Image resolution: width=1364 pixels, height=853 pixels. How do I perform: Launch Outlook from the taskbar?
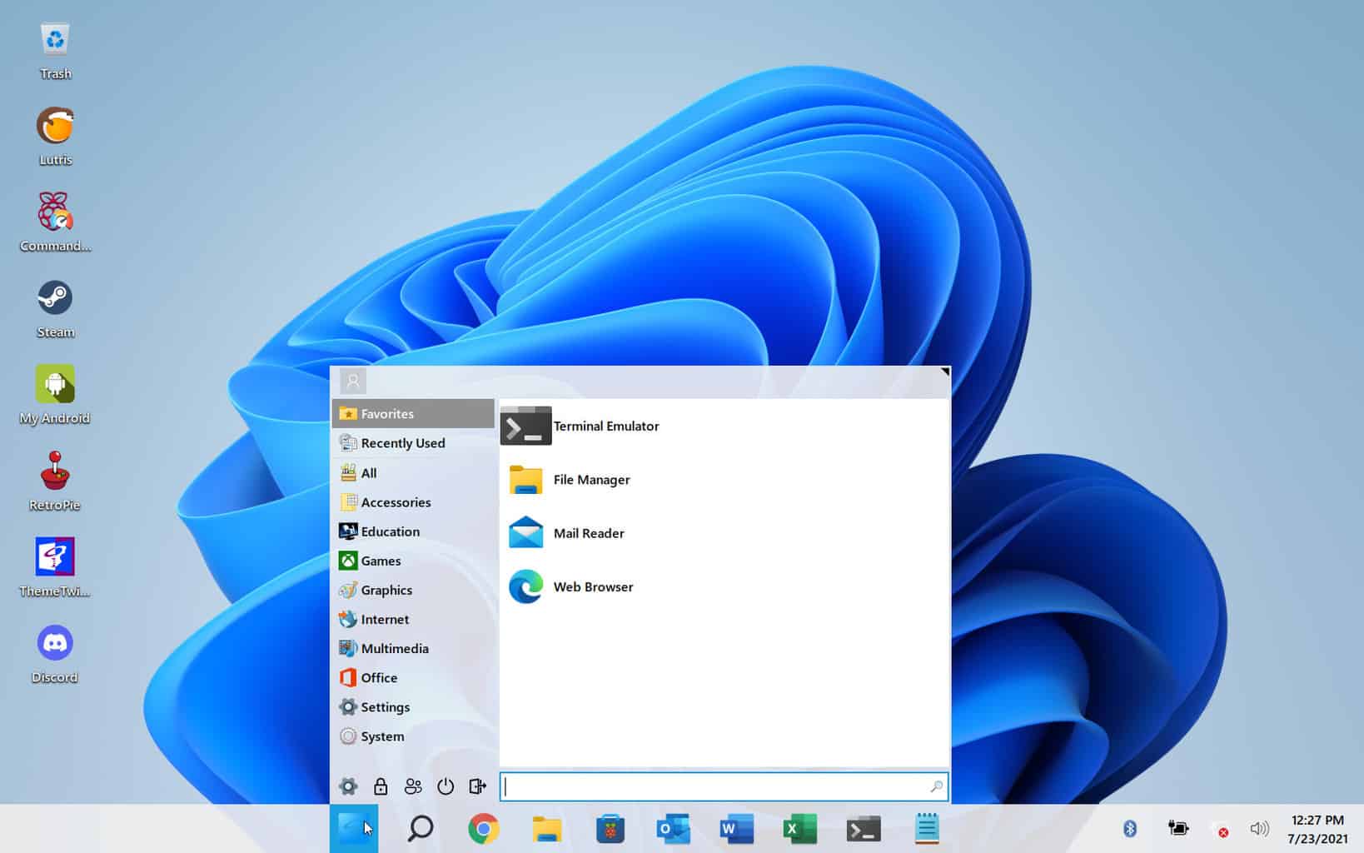click(674, 829)
